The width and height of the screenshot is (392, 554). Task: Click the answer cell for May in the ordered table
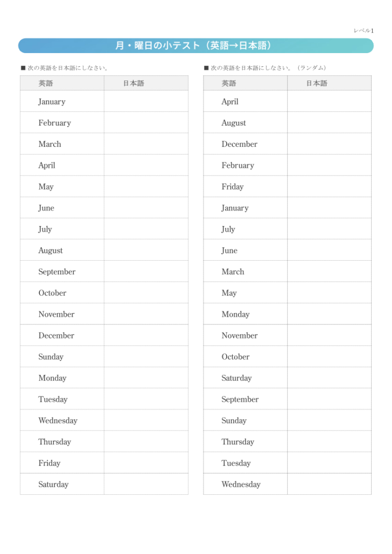(x=146, y=187)
